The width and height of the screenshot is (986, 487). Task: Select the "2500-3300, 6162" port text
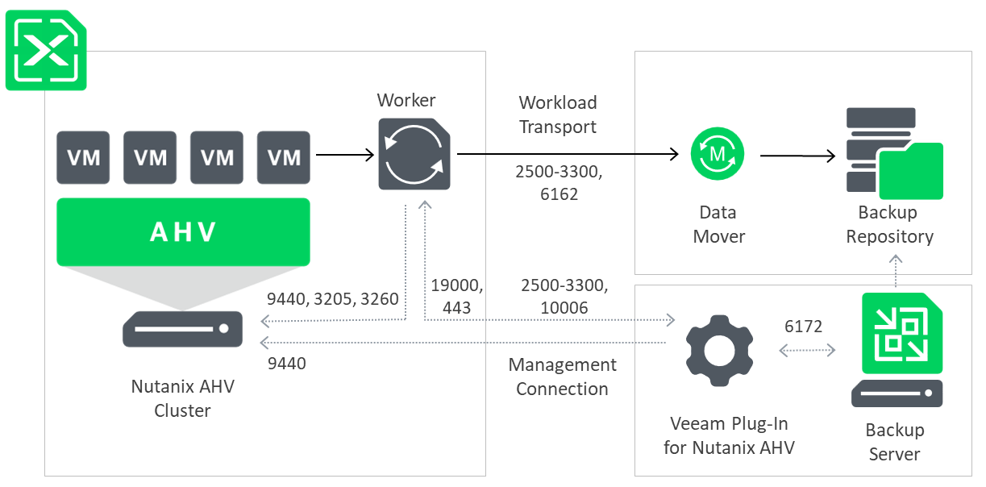tap(557, 182)
